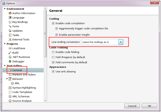Uncheck Use anti aliasing

tap(53, 72)
